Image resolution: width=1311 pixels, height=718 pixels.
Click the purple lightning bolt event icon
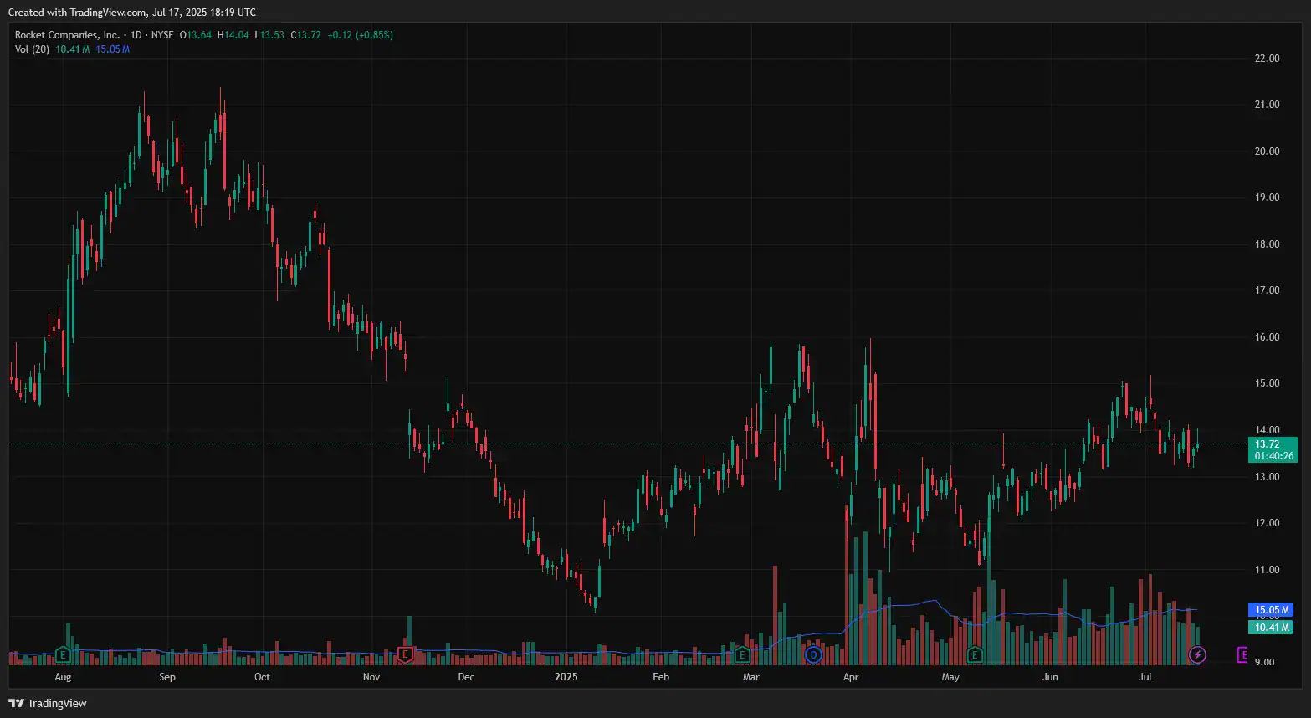point(1197,654)
